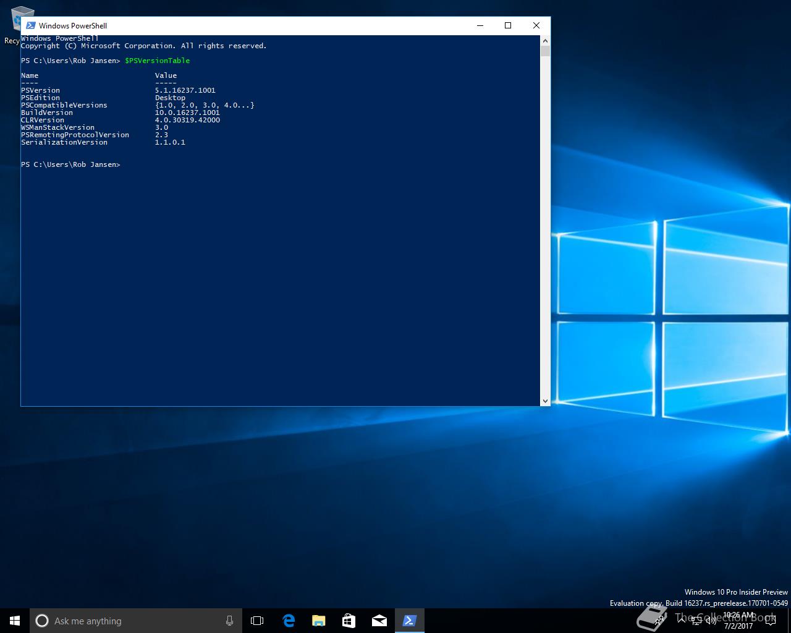Maximize the Windows PowerShell window
The image size is (791, 633).
click(x=508, y=25)
